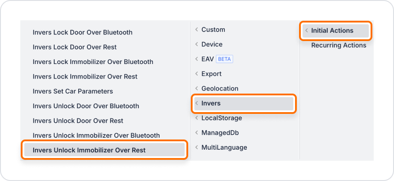Open the highlighted Invers category
The height and width of the screenshot is (181, 394).
point(244,103)
